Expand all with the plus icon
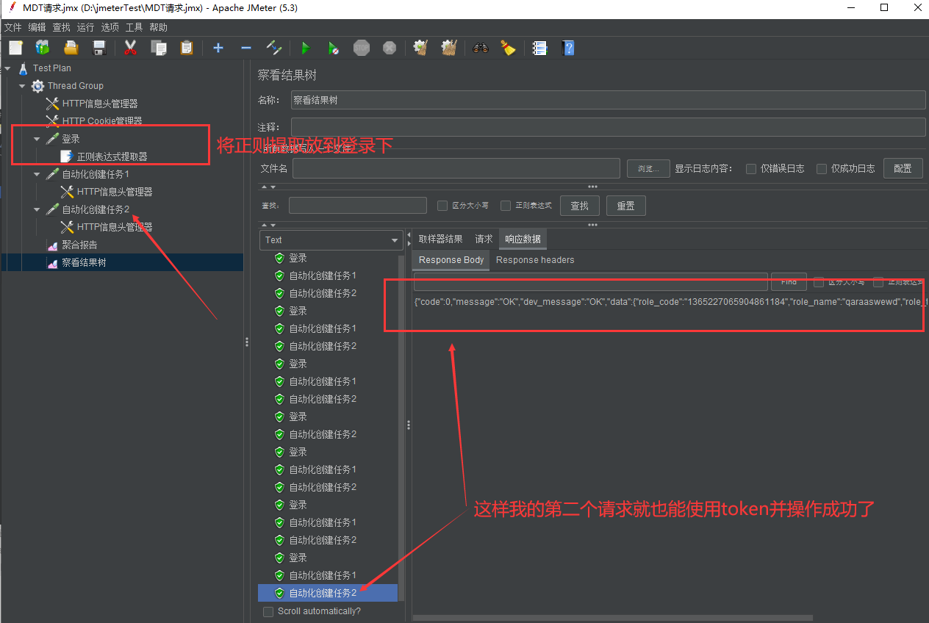The width and height of the screenshot is (929, 623). coord(218,48)
